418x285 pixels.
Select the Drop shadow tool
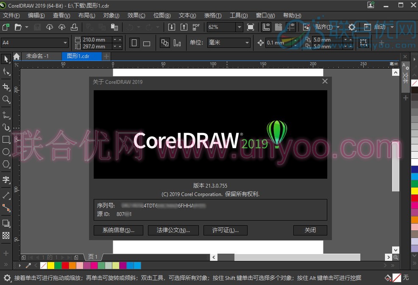click(6, 223)
